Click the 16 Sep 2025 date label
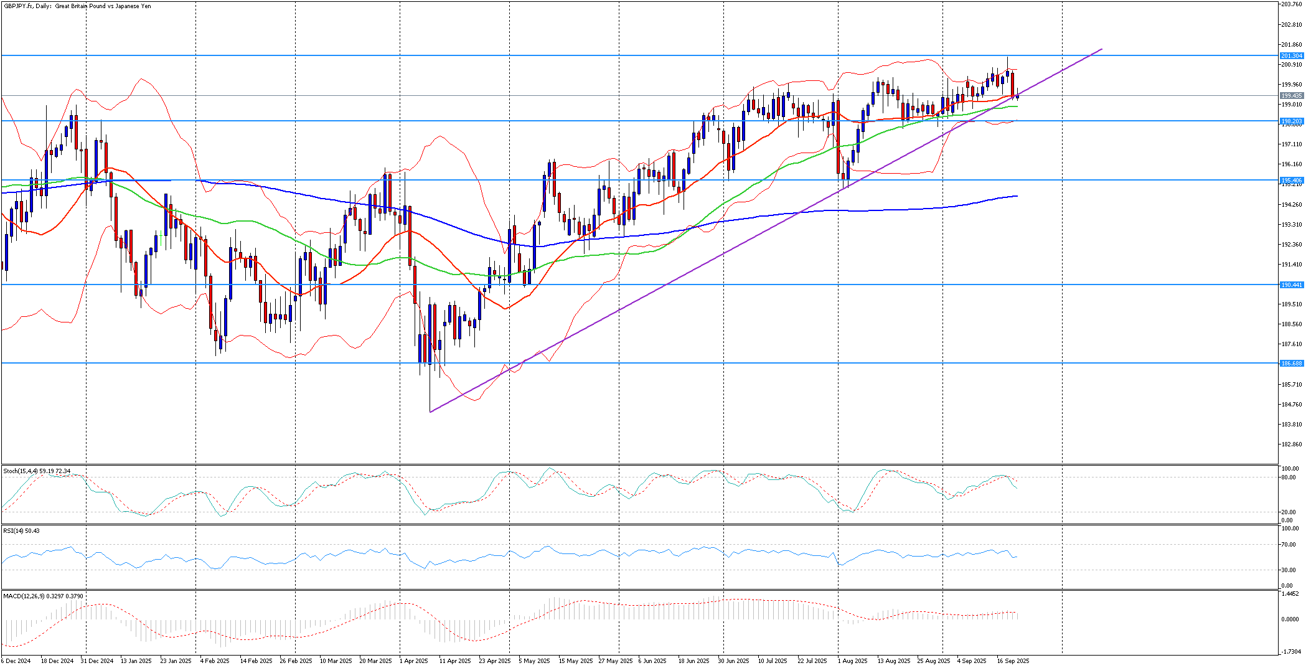Screen dimensions: 1311x668 (1013, 661)
